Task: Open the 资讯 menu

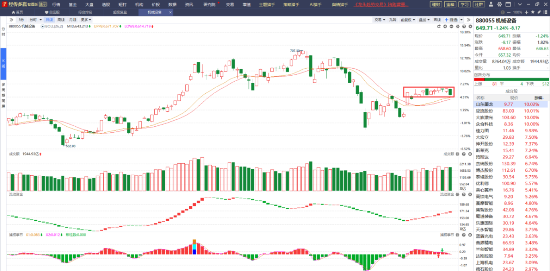Action: click(x=189, y=4)
